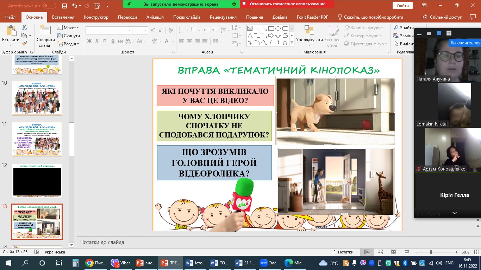Open the Section (Розділ) dropdown
This screenshot has height=270, width=481.
(68, 44)
